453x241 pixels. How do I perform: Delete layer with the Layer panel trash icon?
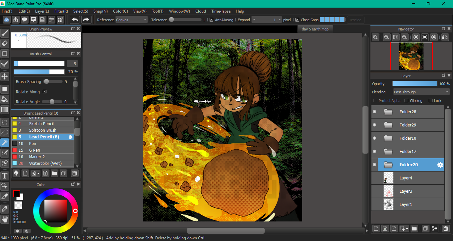point(445,228)
